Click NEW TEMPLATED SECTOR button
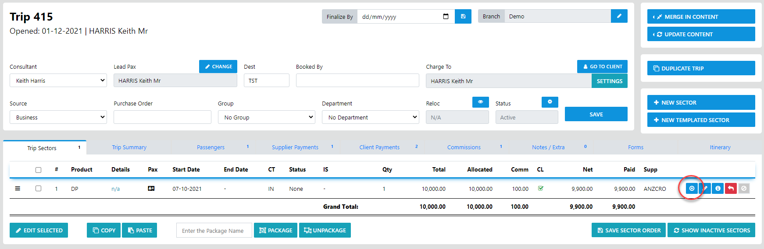Screen dimensions: 764x249 (x=701, y=120)
